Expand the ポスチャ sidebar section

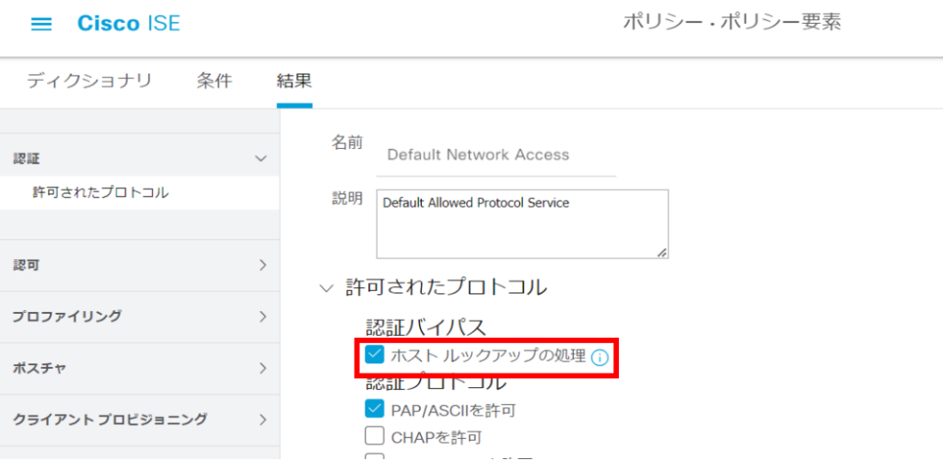tap(262, 368)
